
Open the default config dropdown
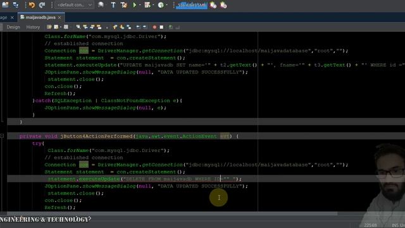pyautogui.click(x=75, y=5)
